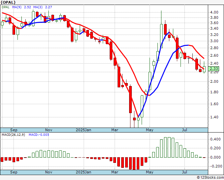The height and width of the screenshot is (180, 224).
Task: Select the green OPAL legend label
Action: click(6, 7)
